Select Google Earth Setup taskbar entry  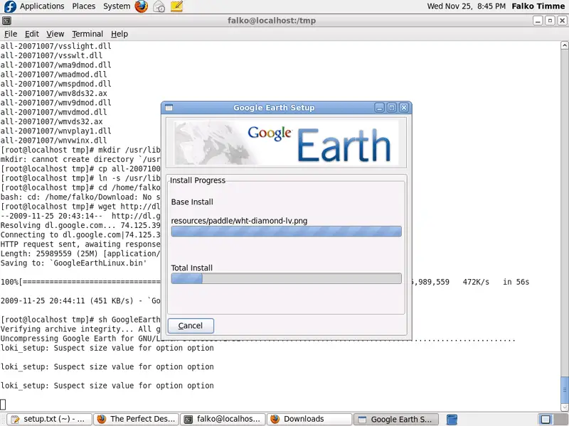click(396, 420)
